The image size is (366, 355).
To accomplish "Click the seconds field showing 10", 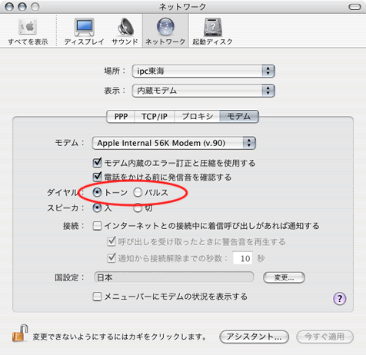I will tap(243, 258).
